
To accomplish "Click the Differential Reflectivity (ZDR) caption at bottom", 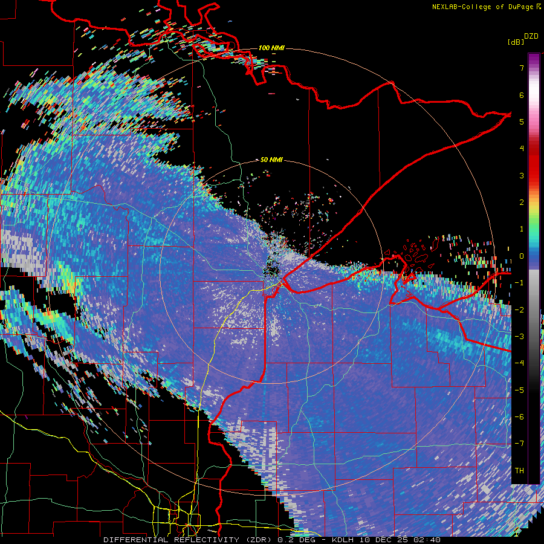I will pos(272,540).
